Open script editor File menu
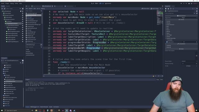The width and height of the screenshot is (199, 112). pyautogui.click(x=27, y=9)
